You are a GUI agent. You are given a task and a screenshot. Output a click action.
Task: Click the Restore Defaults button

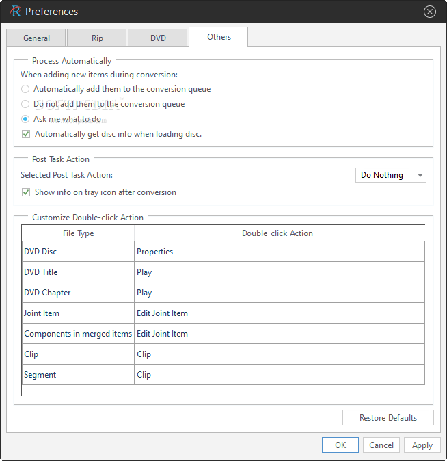pos(388,418)
